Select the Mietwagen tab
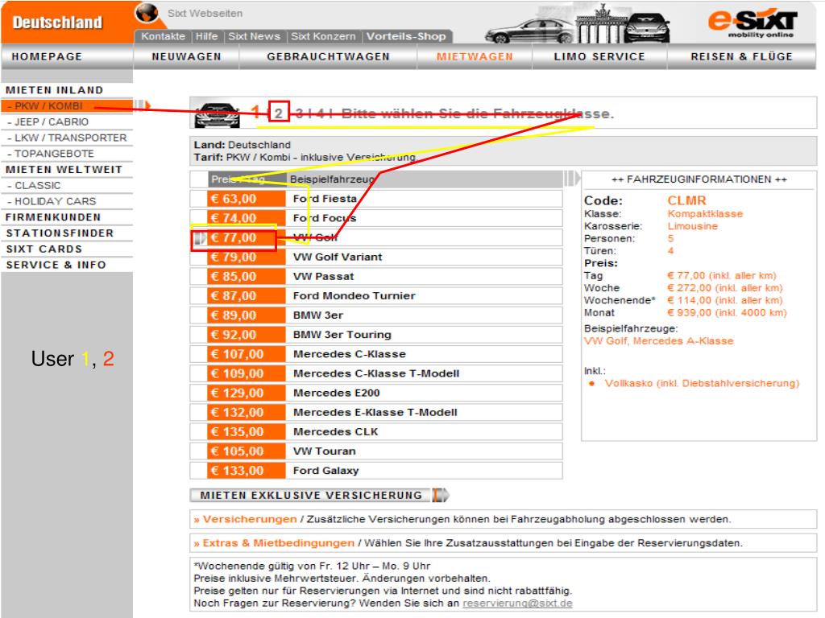The width and height of the screenshot is (825, 618). (x=475, y=56)
